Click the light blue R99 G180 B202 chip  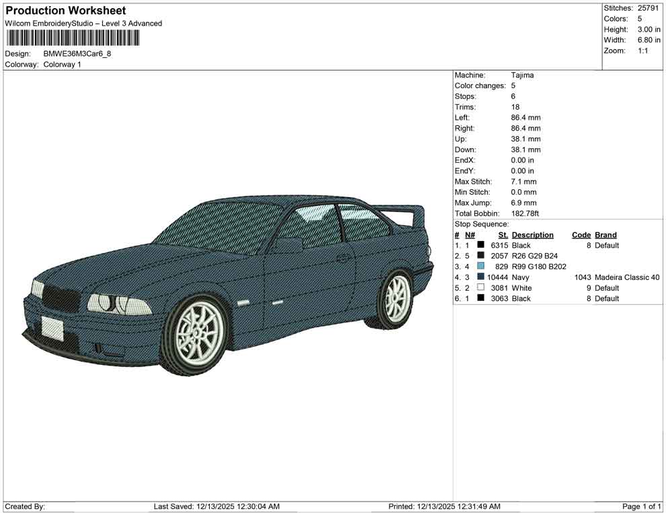(x=479, y=266)
